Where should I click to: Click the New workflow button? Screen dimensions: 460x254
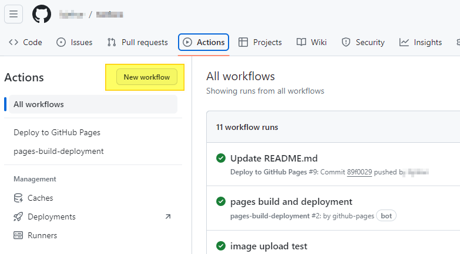(x=147, y=77)
